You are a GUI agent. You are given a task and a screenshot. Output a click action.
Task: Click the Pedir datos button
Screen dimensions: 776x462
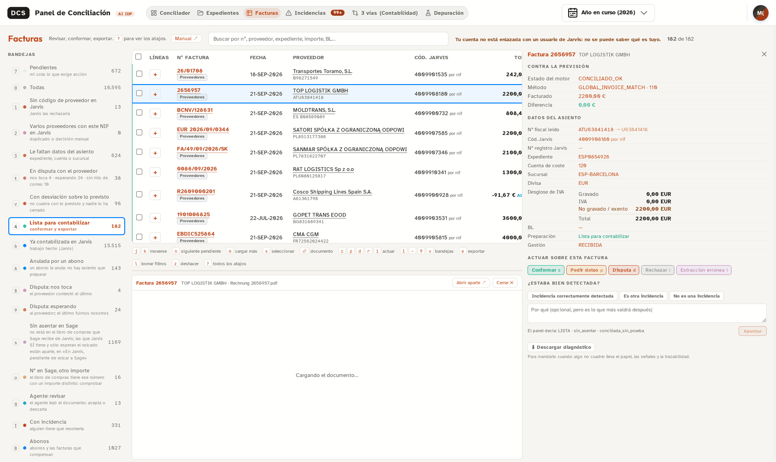[586, 270]
